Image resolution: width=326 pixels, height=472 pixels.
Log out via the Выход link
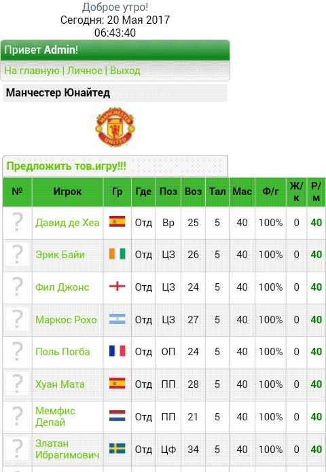pos(125,71)
